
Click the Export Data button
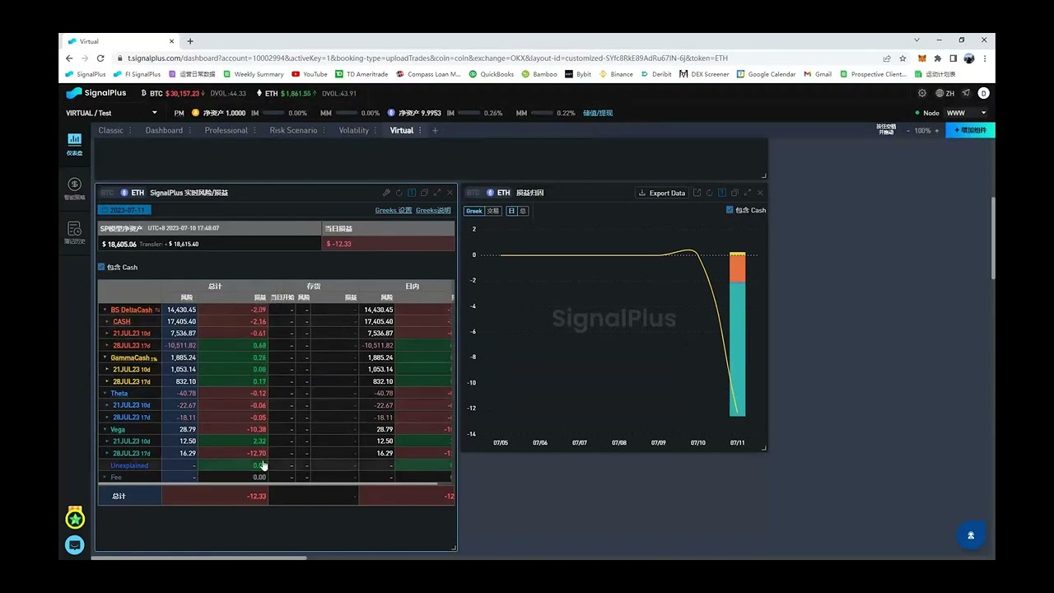tap(661, 193)
